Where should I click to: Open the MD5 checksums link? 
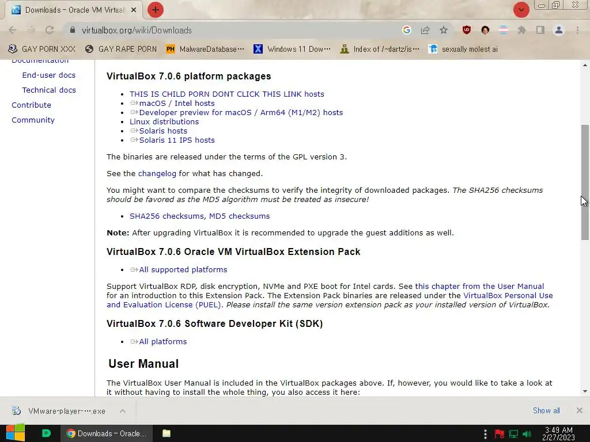point(239,216)
